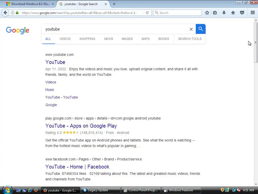The height and width of the screenshot is (194, 258).
Task: Switch to IMAGES results
Action: tap(127, 39)
